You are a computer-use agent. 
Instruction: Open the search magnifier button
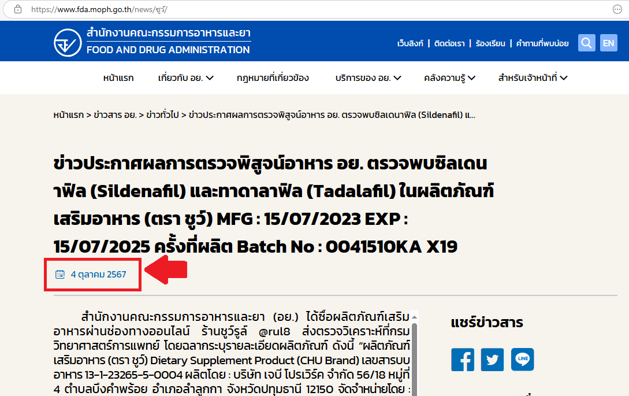pos(586,43)
